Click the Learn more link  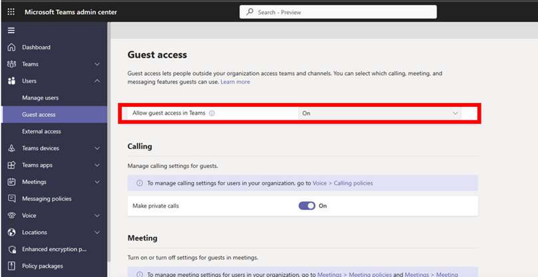pyautogui.click(x=235, y=82)
